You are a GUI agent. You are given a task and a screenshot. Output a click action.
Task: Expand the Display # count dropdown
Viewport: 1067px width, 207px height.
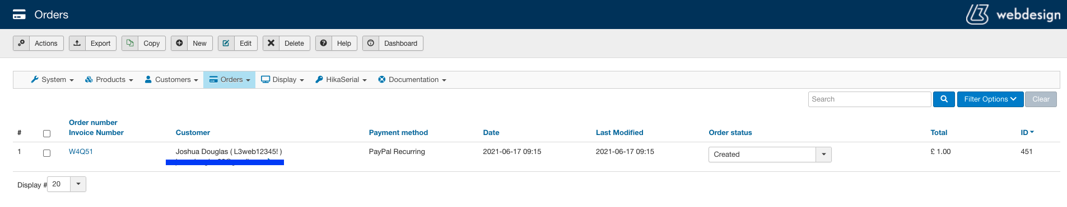pos(67,184)
